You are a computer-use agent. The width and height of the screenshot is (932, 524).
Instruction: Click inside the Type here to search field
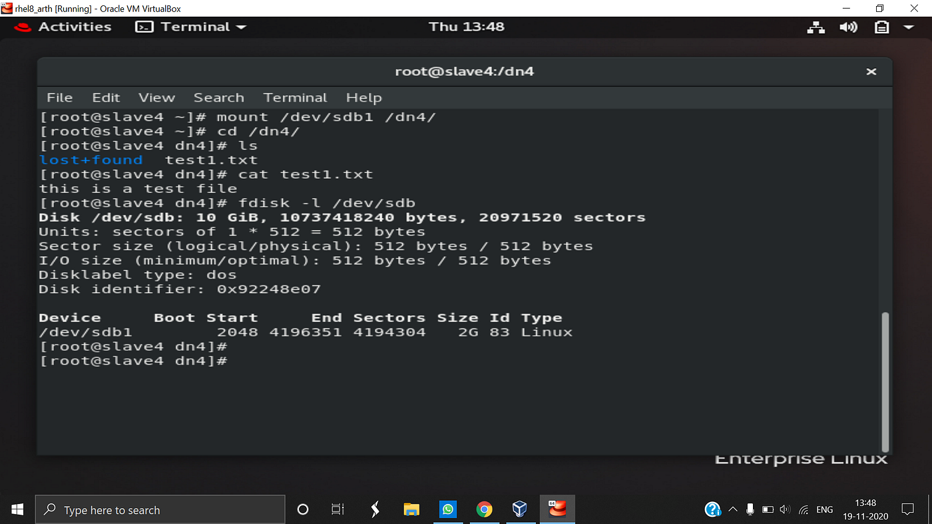pos(160,509)
